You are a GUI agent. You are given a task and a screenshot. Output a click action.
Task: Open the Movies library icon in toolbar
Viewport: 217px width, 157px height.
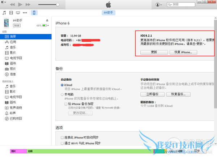11,13
